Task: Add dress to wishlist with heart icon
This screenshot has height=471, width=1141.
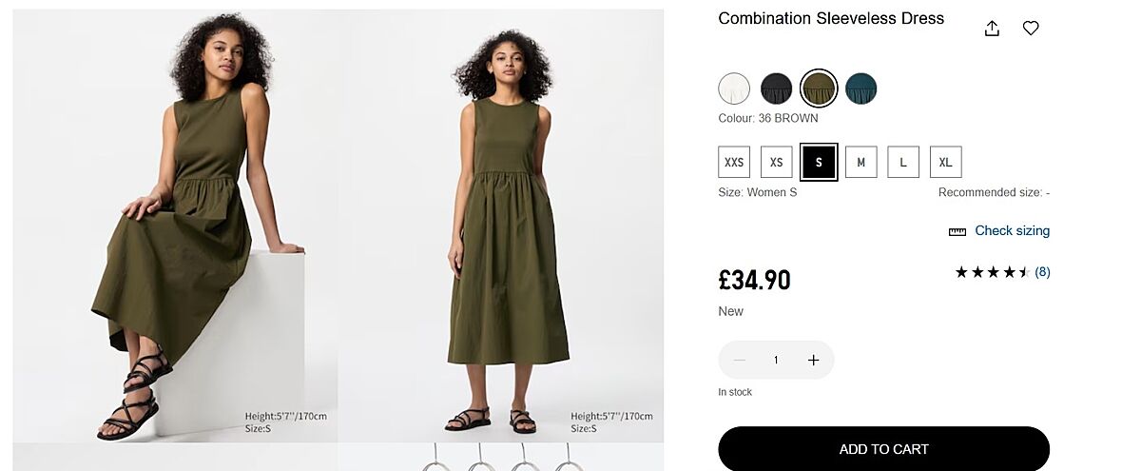Action: coord(1031,29)
